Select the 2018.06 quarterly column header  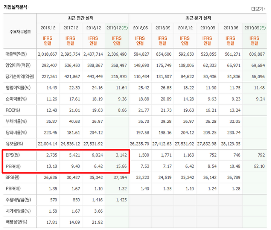[x=140, y=28]
